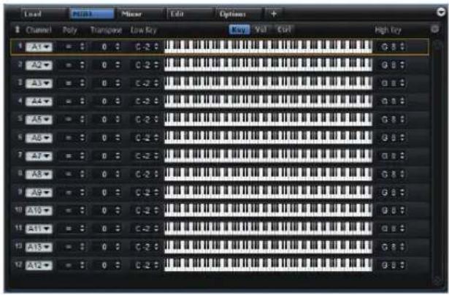Adjust High Key stepper arrows in part 1
The width and height of the screenshot is (449, 295).
pos(402,47)
